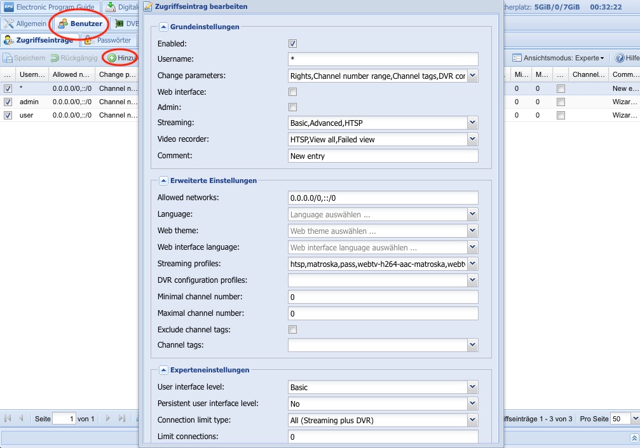Sort by the Change p… column header
This screenshot has width=640, height=448.
(117, 75)
